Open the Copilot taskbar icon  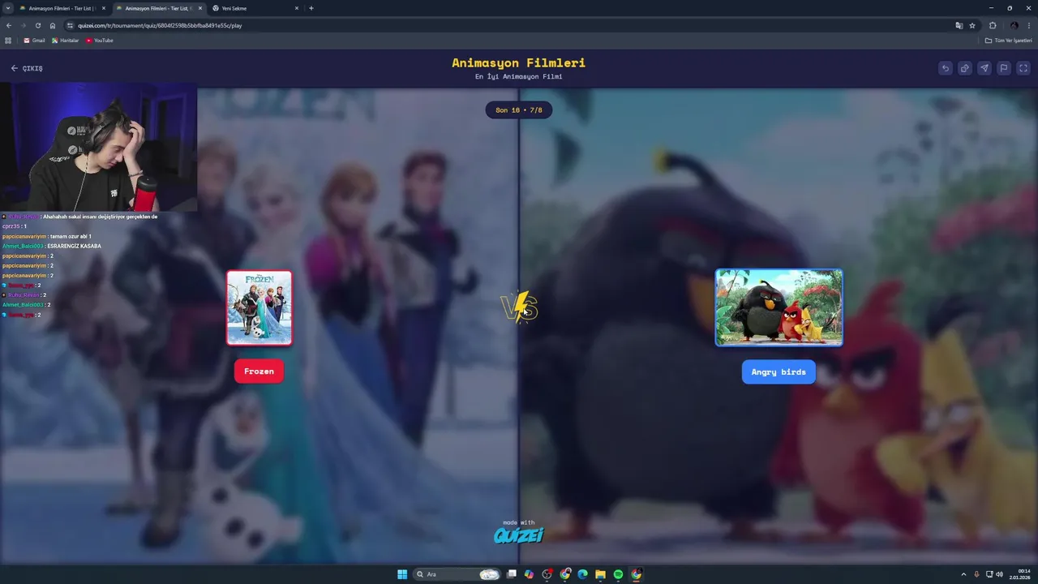(529, 574)
